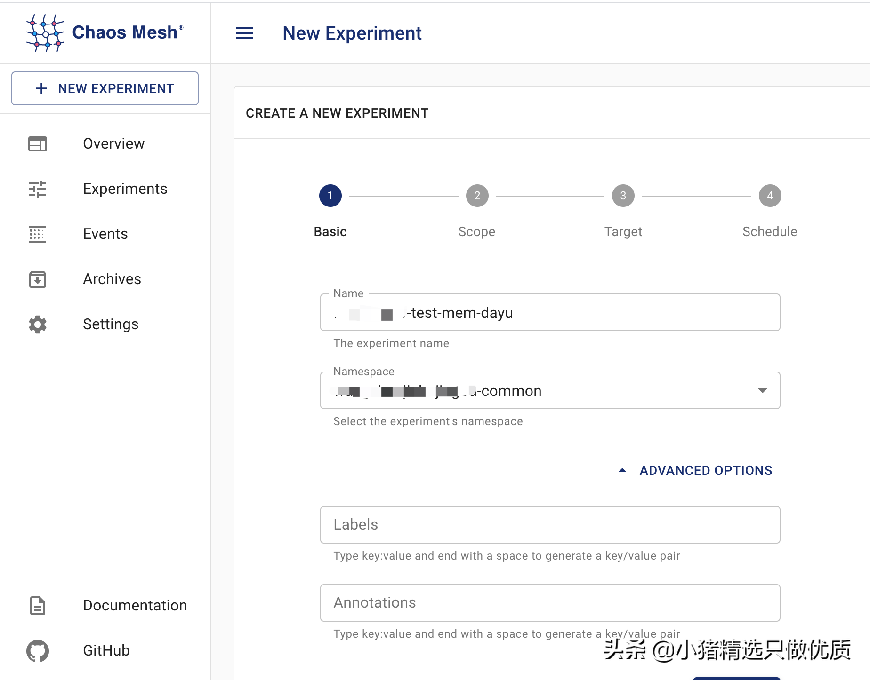Screen dimensions: 870x680
Task: Click the Archives box icon
Action: coord(38,279)
